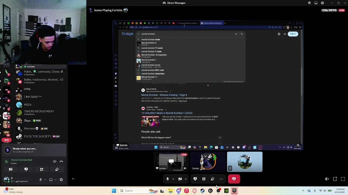This screenshot has width=348, height=195.
Task: Toggle camera in call control bar
Action: click(x=180, y=179)
